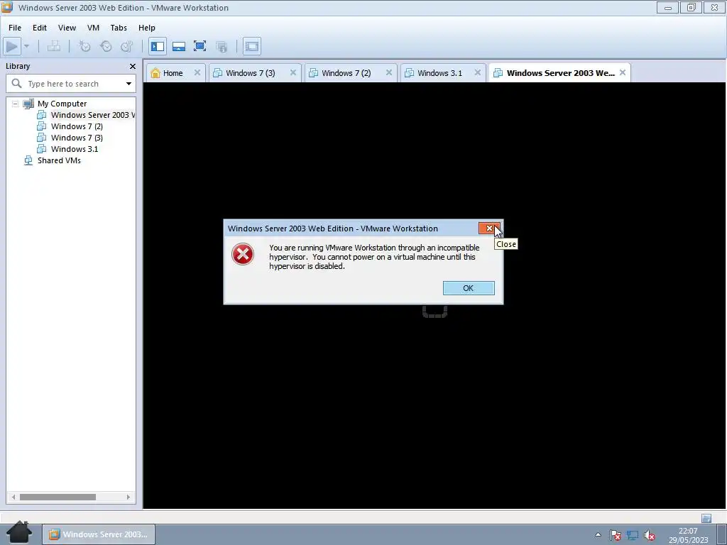Click the library horizontal scrollbar thumb
Viewport: 727px width, 545px height.
(x=58, y=497)
